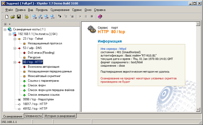The image size is (203, 125).
Task: Select 53 / udp - DNS entry
Action: 32,48
